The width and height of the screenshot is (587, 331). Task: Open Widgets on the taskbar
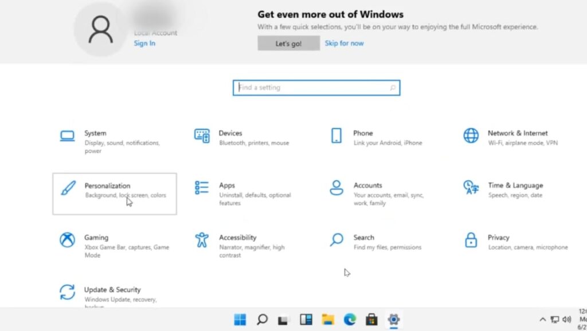[306, 320]
